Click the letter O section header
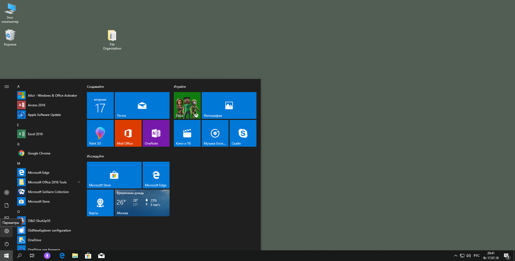This screenshot has height=261, width=515. pos(18,211)
